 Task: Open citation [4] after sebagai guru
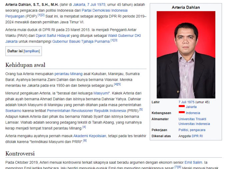[x=116, y=84]
